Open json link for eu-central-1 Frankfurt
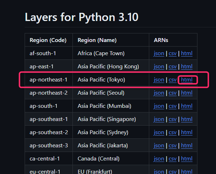 coord(159,172)
